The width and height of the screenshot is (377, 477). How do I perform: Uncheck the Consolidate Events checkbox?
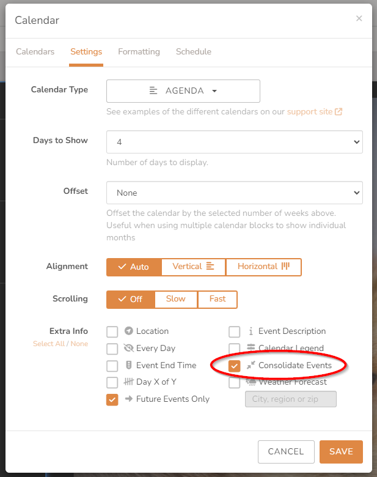[x=235, y=366]
